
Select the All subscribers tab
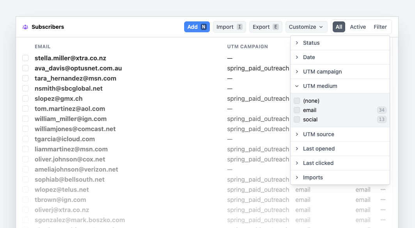pyautogui.click(x=339, y=27)
